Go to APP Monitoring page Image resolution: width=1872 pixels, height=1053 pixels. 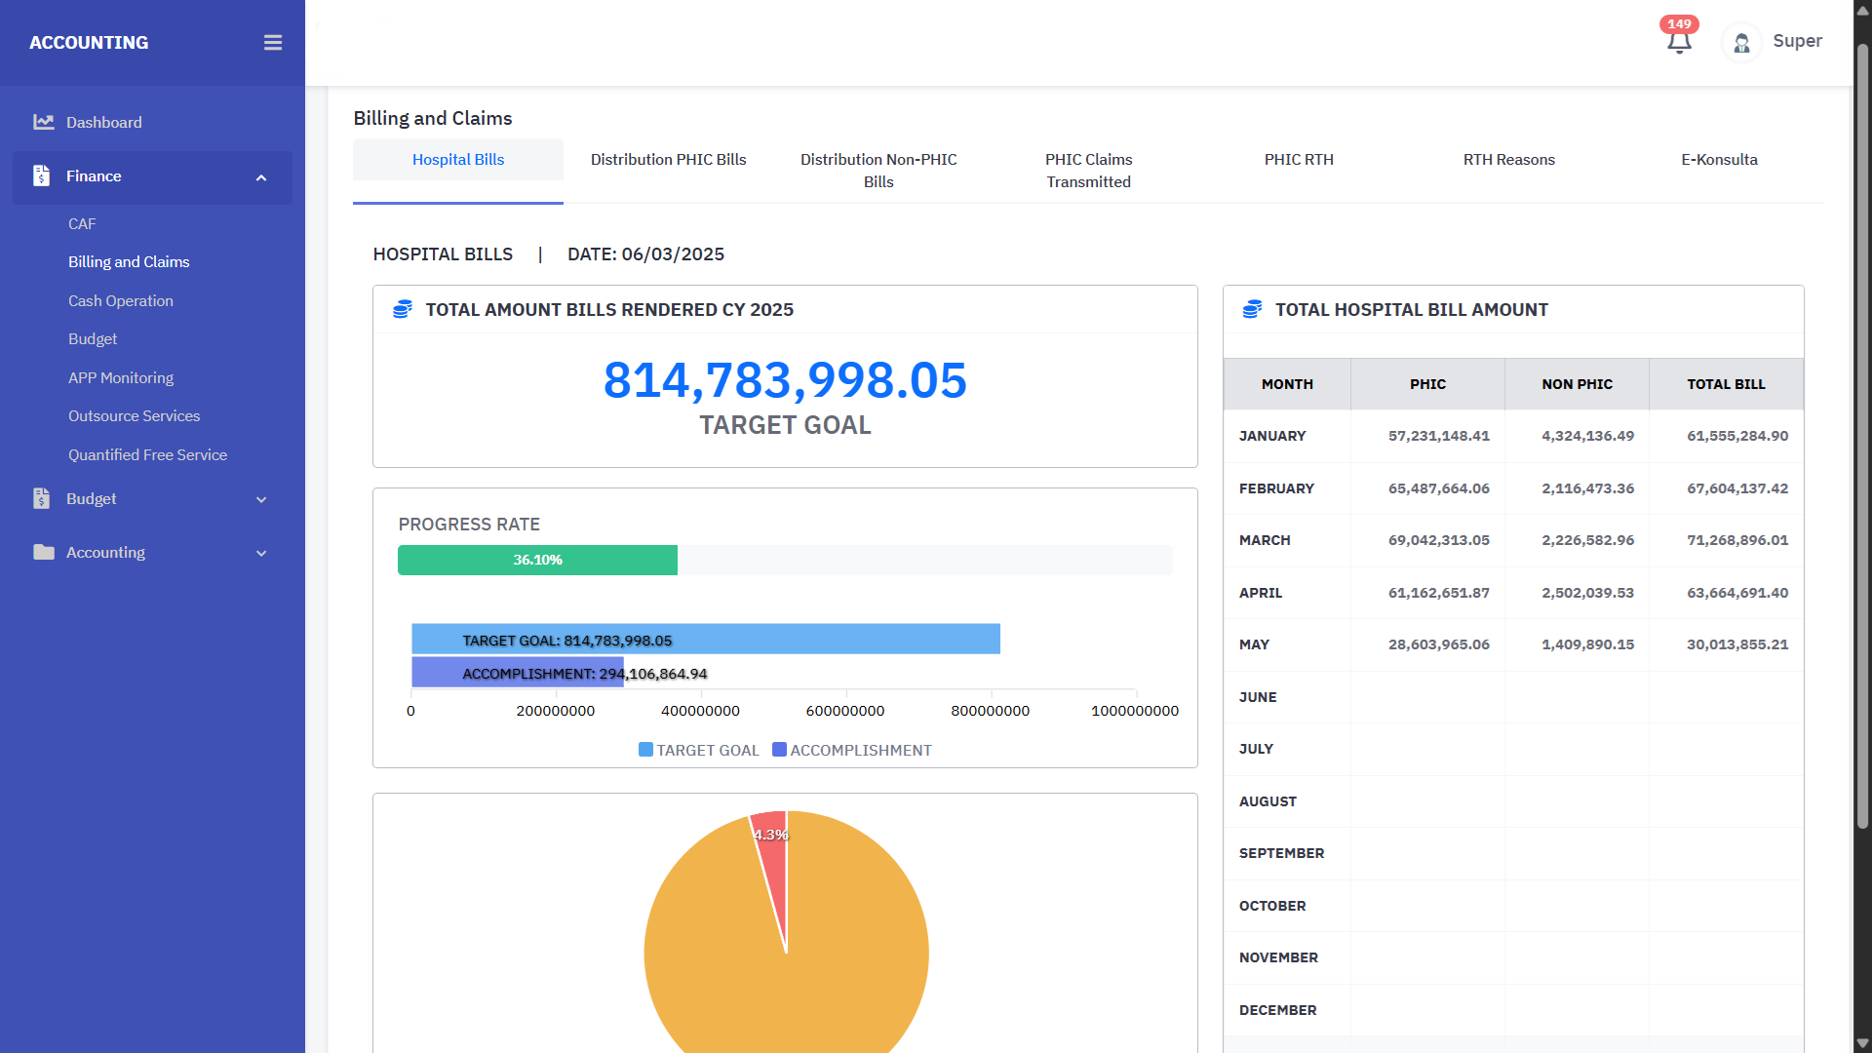[x=121, y=377]
